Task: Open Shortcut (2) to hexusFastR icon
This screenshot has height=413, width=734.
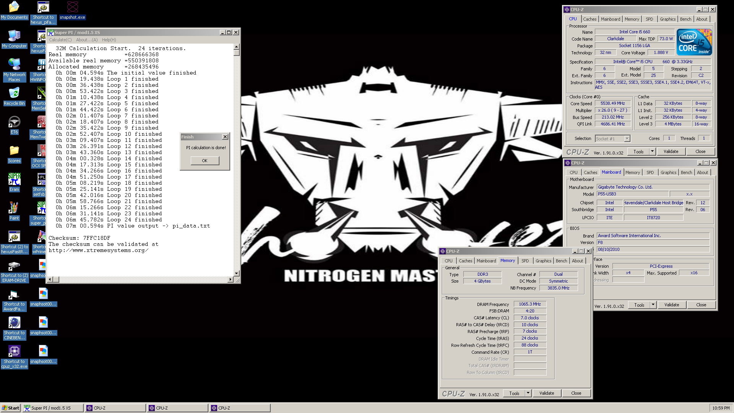Action: click(14, 242)
